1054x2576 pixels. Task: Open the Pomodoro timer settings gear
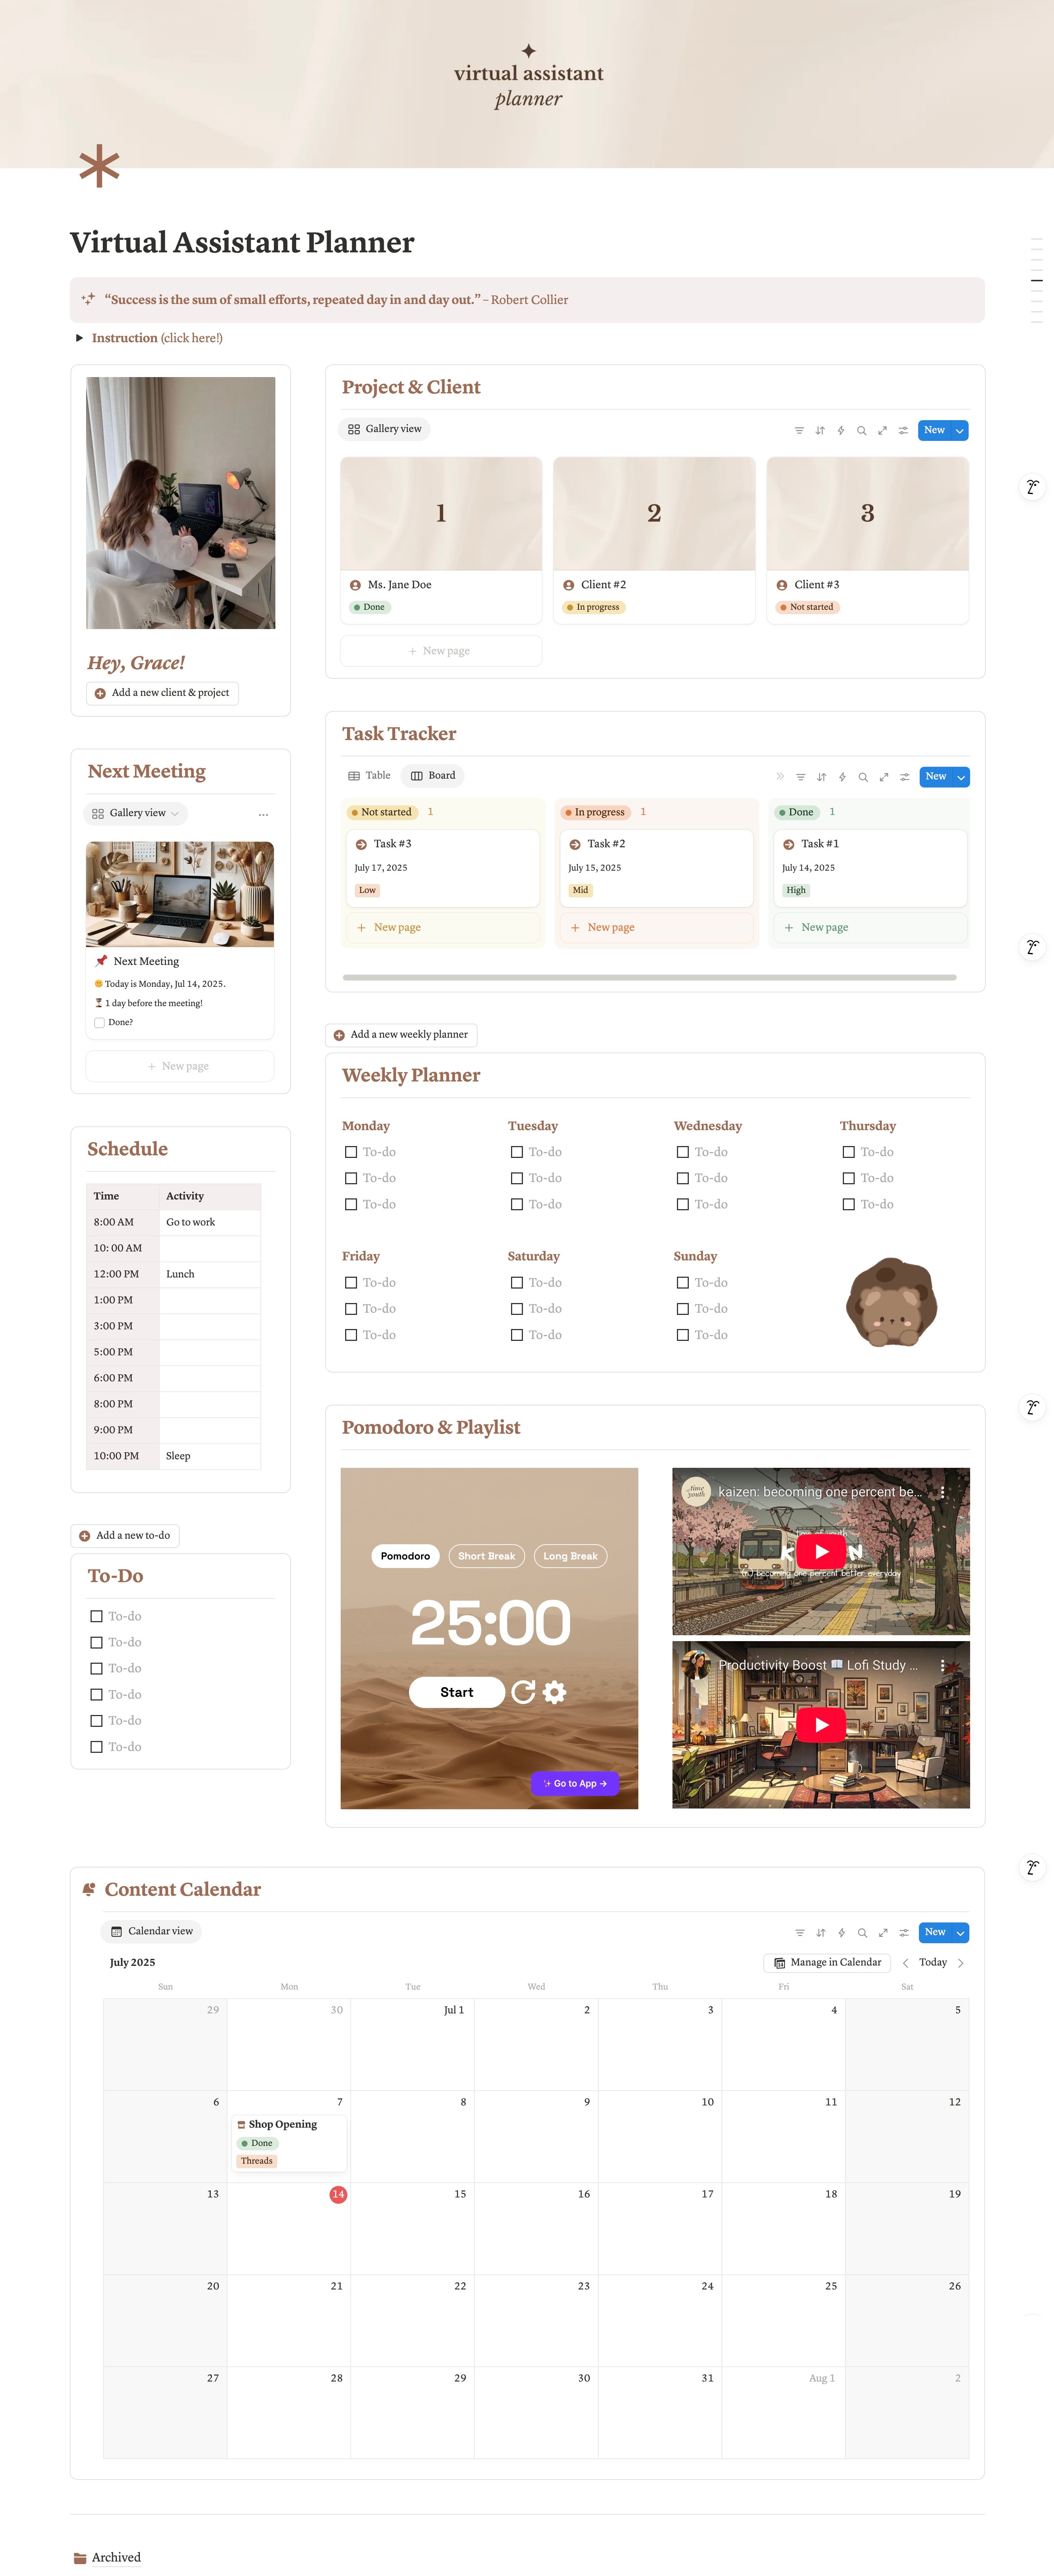[x=554, y=1692]
